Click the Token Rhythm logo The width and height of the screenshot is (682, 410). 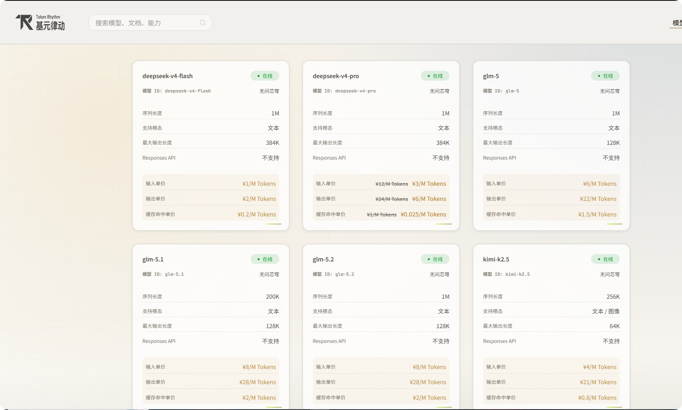pyautogui.click(x=40, y=23)
